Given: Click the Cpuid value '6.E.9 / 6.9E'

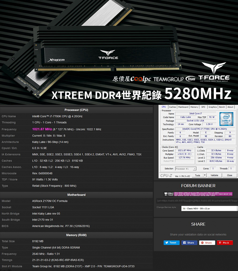Looking at the screenshot, I should tap(39, 148).
